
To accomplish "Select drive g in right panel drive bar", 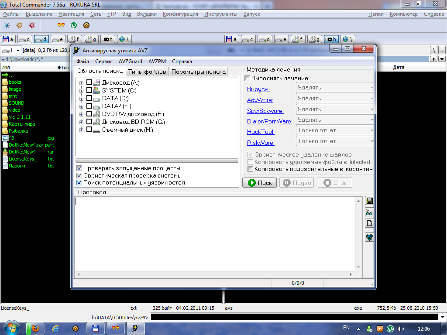I will (x=315, y=39).
